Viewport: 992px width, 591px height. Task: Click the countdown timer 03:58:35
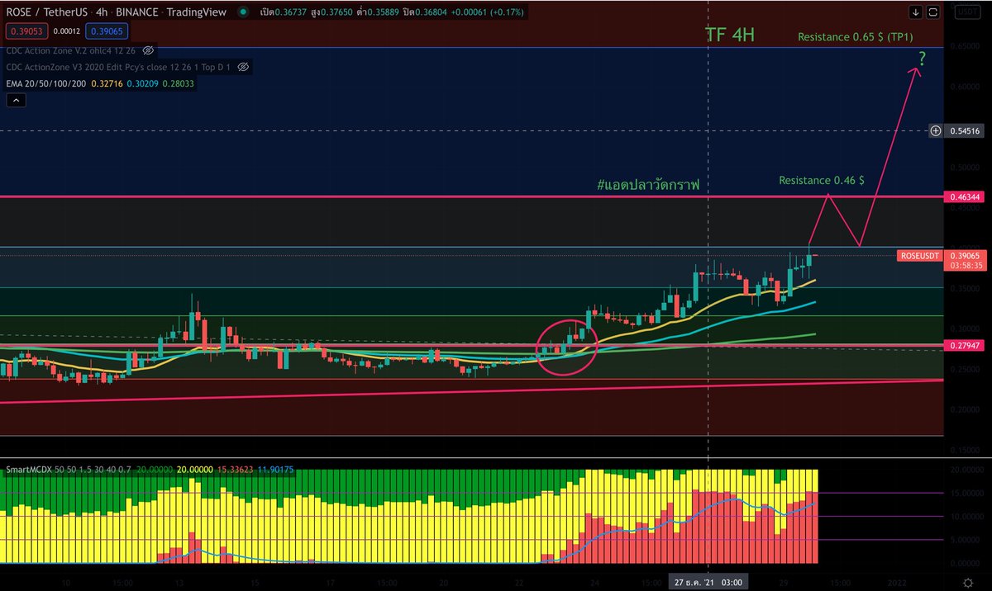965,266
